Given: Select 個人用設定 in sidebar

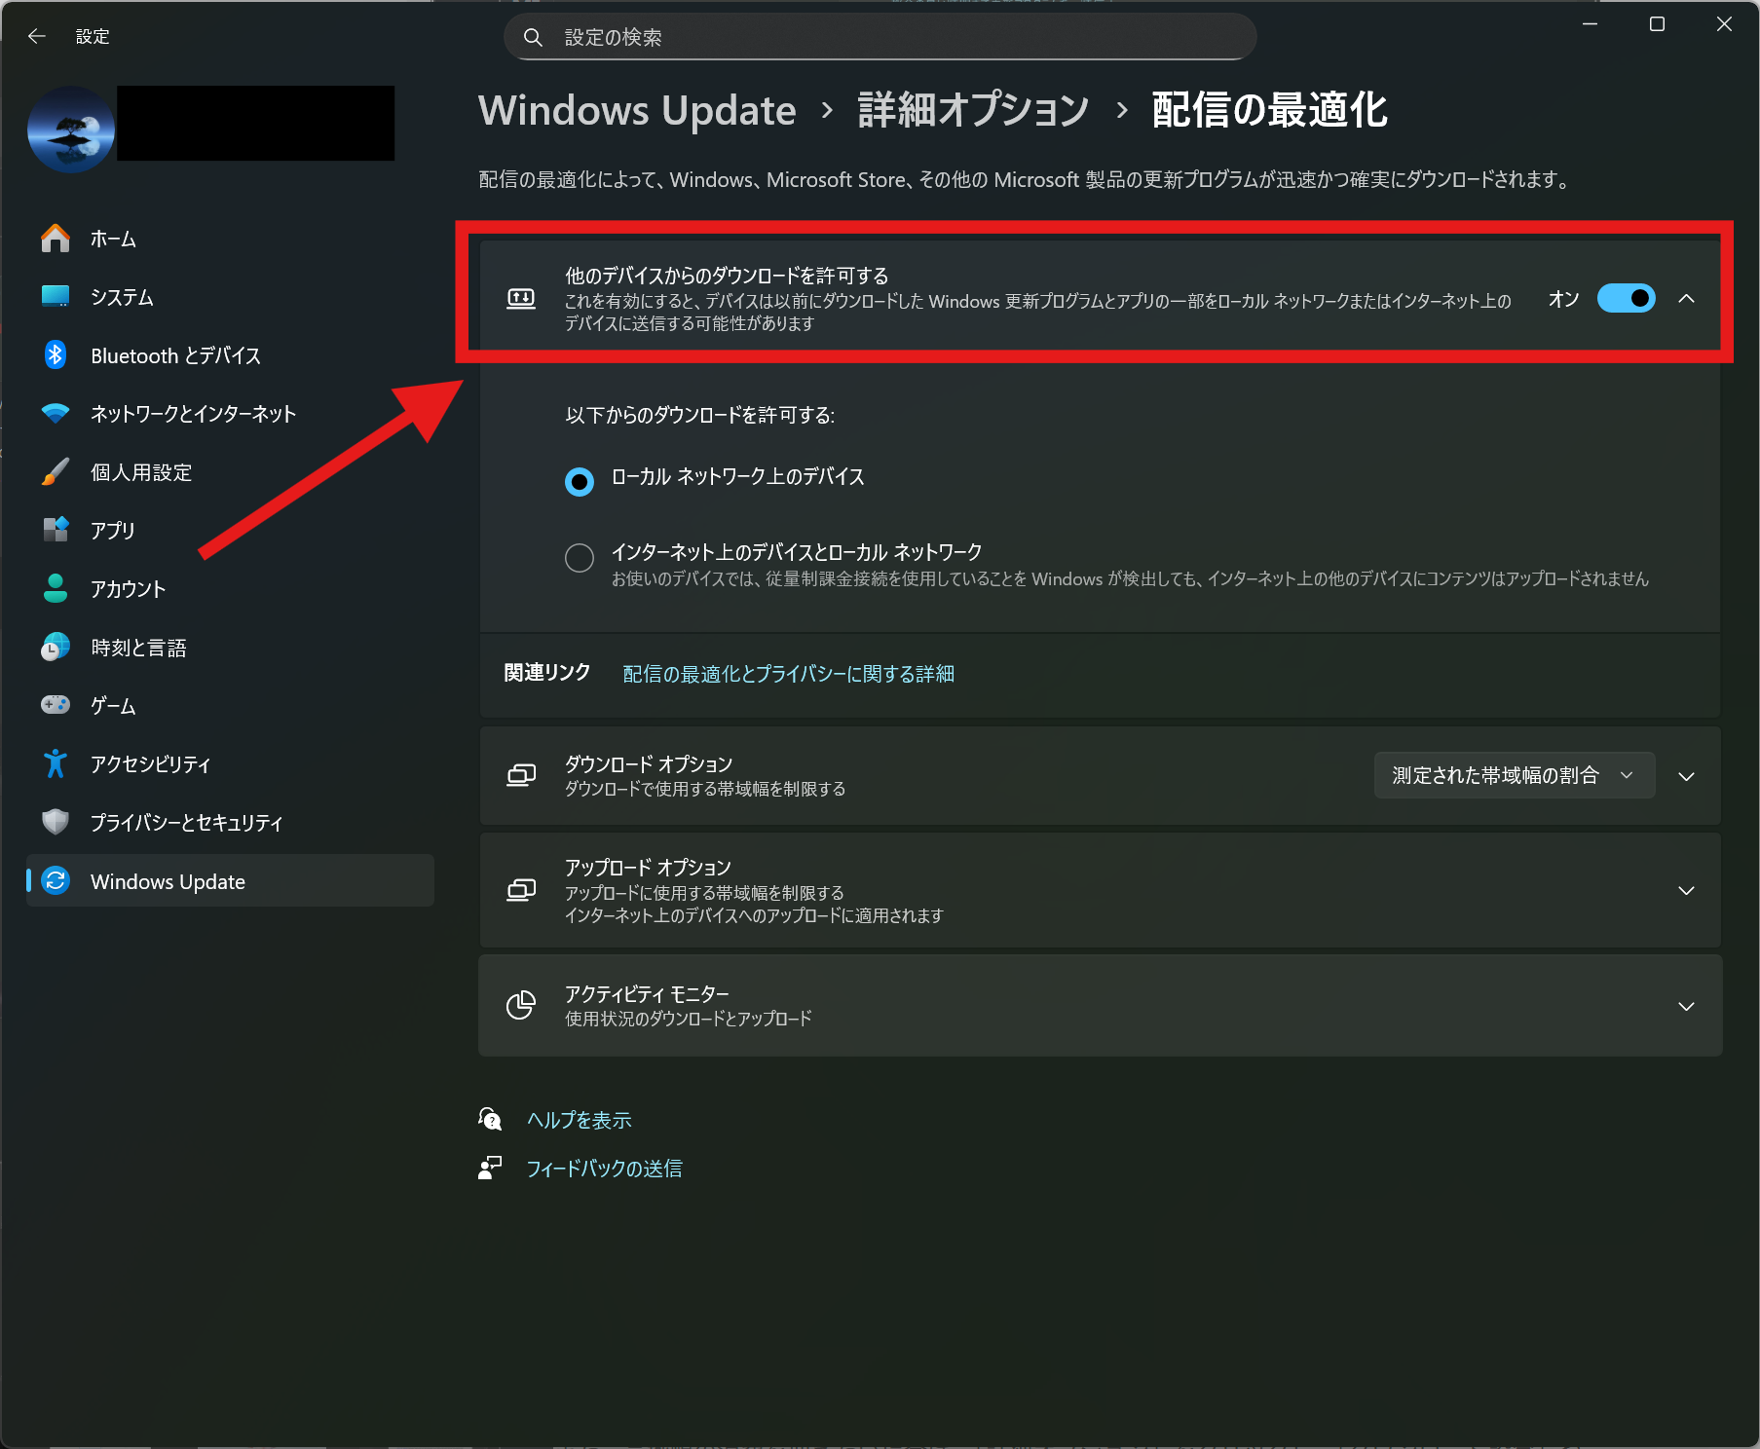Looking at the screenshot, I should click(230, 472).
